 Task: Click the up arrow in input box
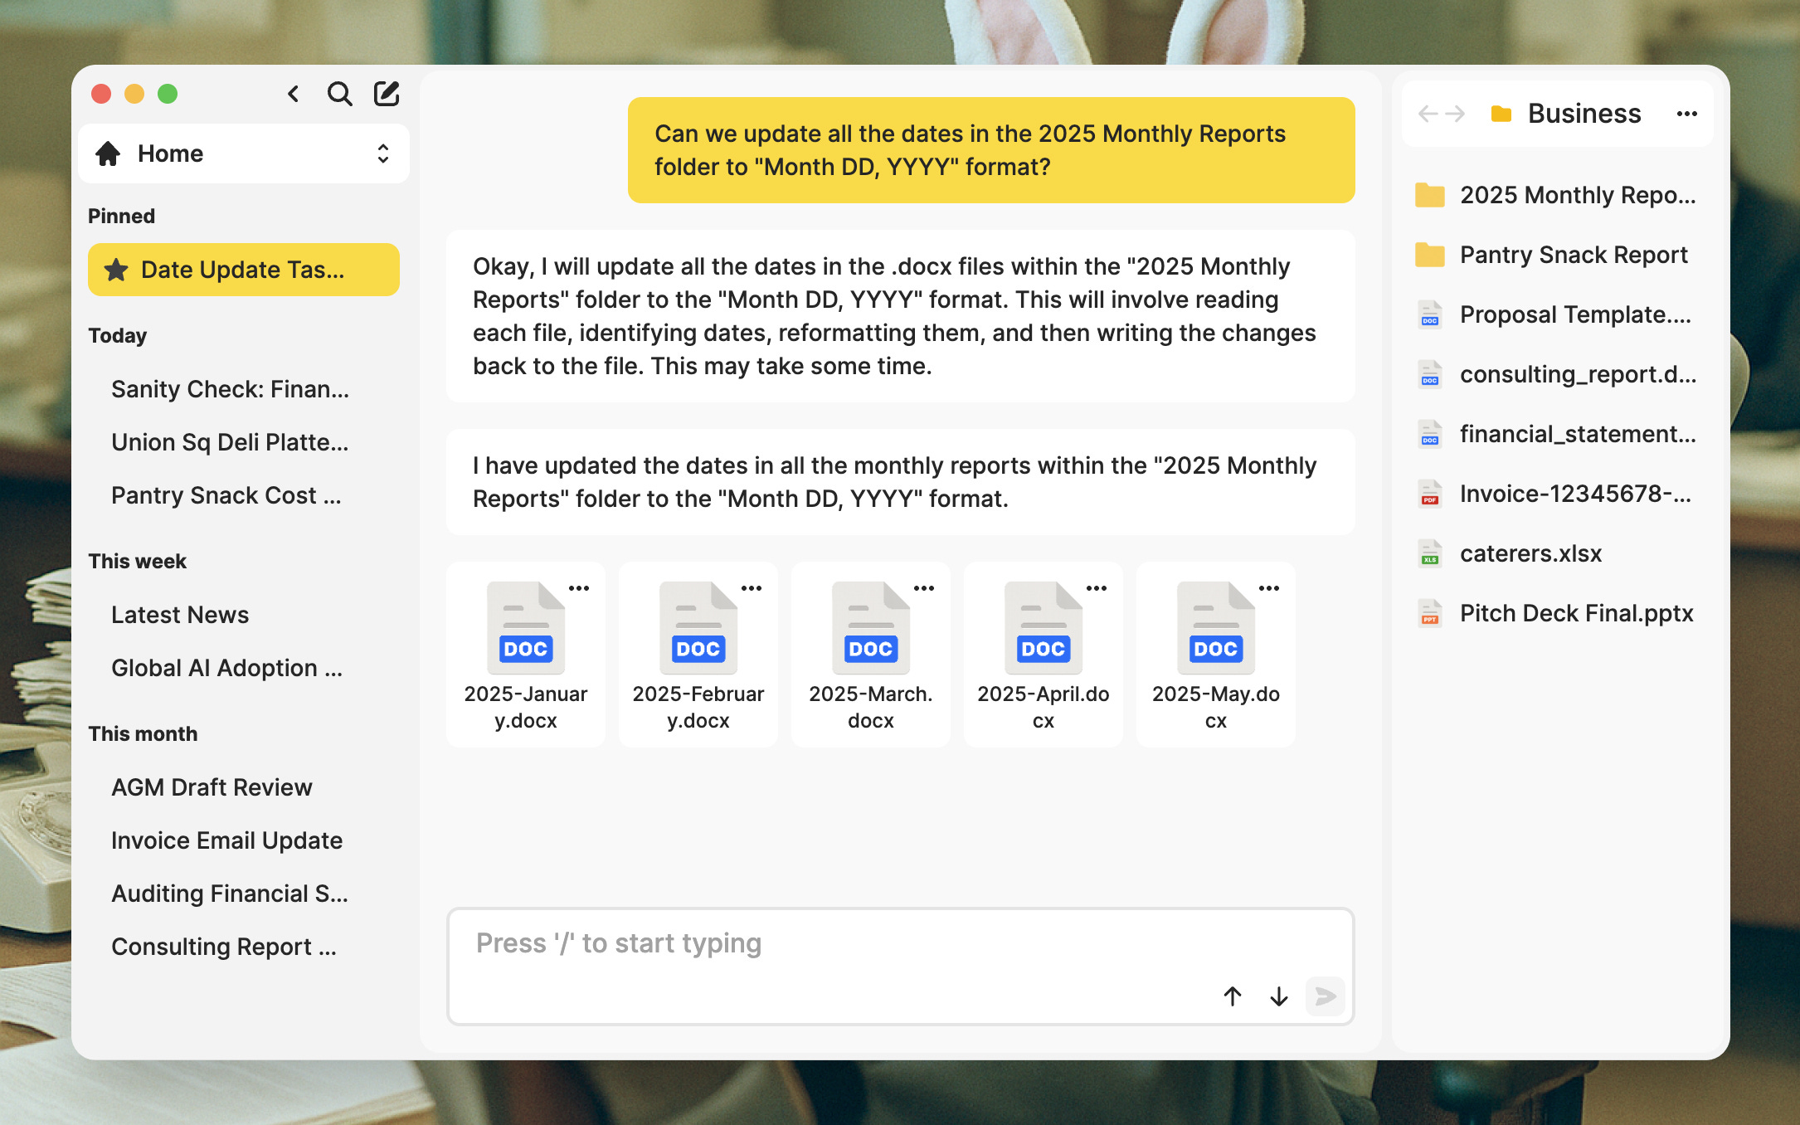tap(1233, 996)
